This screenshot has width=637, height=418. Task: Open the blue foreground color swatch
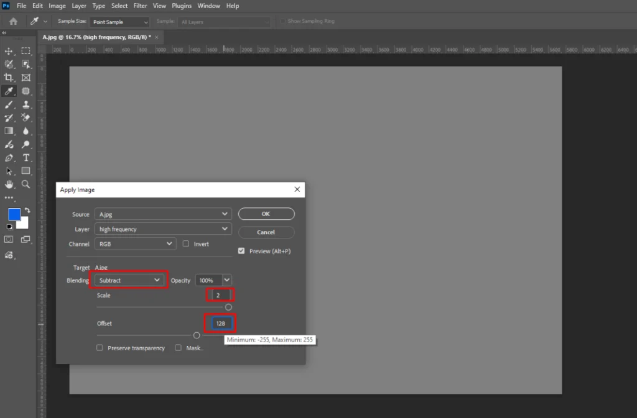tap(14, 214)
